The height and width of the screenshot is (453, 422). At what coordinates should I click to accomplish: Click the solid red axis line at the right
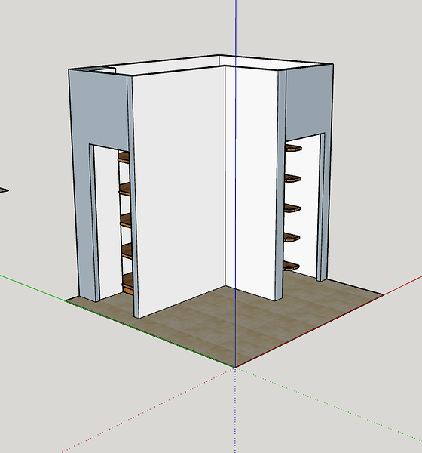coord(402,286)
